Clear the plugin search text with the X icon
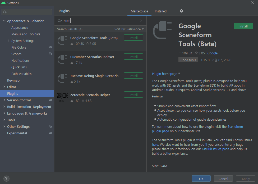 [x=141, y=21]
